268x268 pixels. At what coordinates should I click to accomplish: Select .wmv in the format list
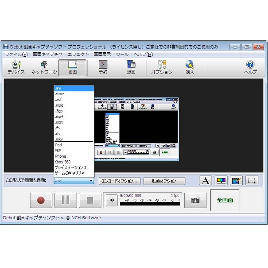pos(74,94)
